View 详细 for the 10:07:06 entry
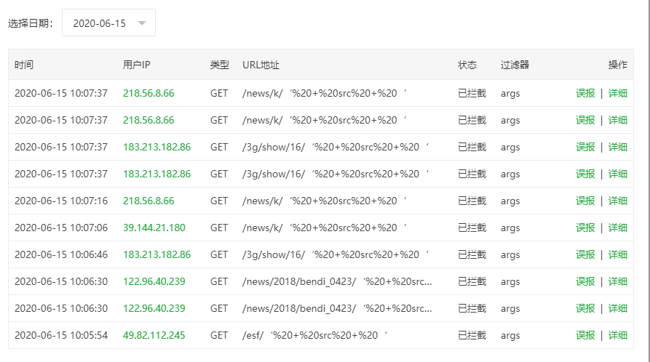This screenshot has height=362, width=650. coord(618,228)
